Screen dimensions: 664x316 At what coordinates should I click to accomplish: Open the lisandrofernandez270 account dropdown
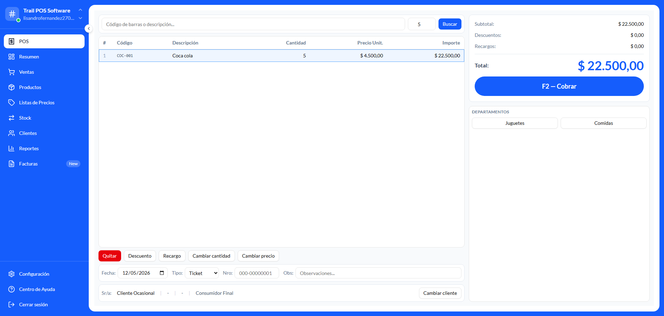click(x=80, y=18)
